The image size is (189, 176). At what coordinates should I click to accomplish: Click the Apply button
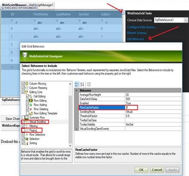click(x=173, y=170)
